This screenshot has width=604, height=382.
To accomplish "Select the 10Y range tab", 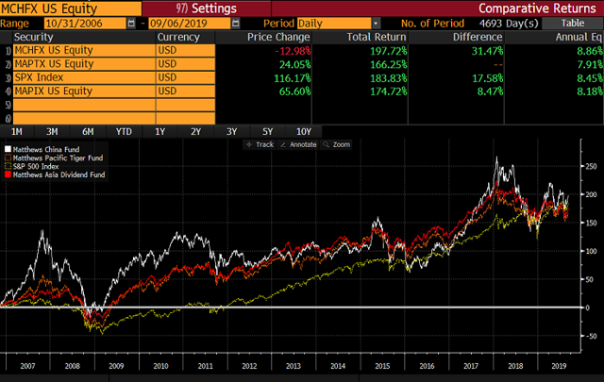I will click(304, 132).
